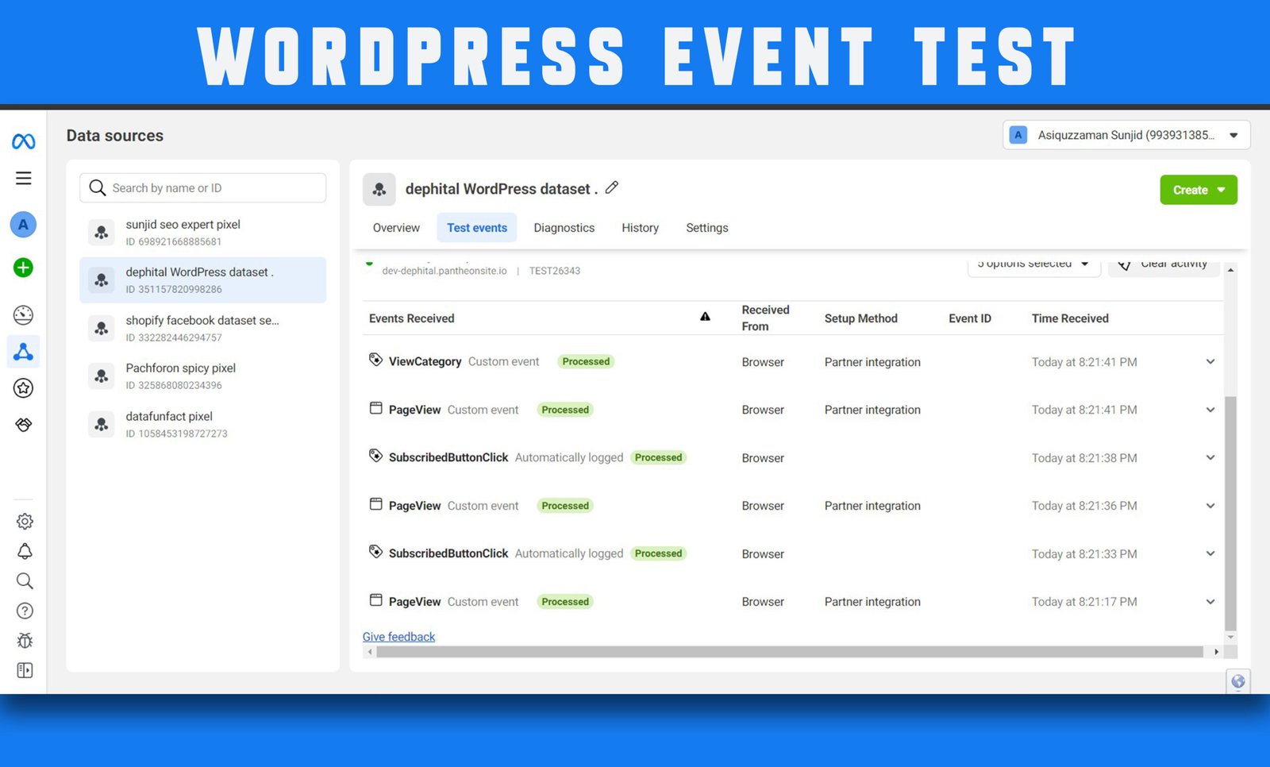This screenshot has height=767, width=1270.
Task: Open the hamburger menu in sidebar
Action: pyautogui.click(x=24, y=179)
